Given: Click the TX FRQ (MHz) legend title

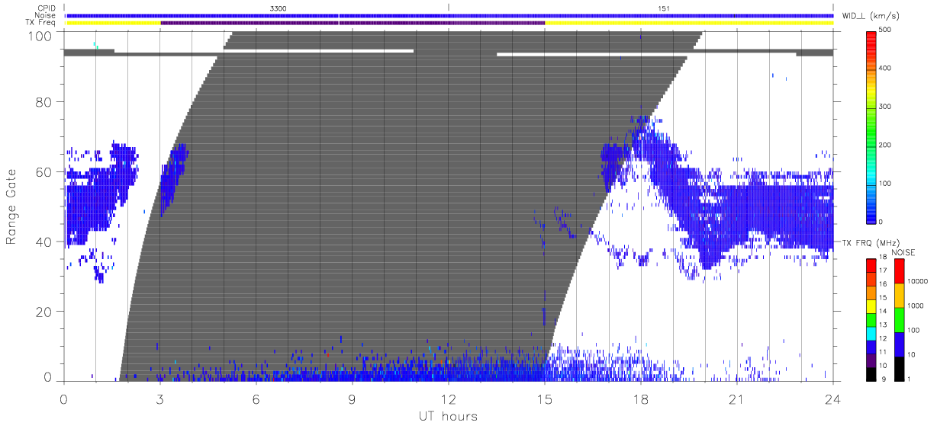Looking at the screenshot, I should tap(870, 243).
